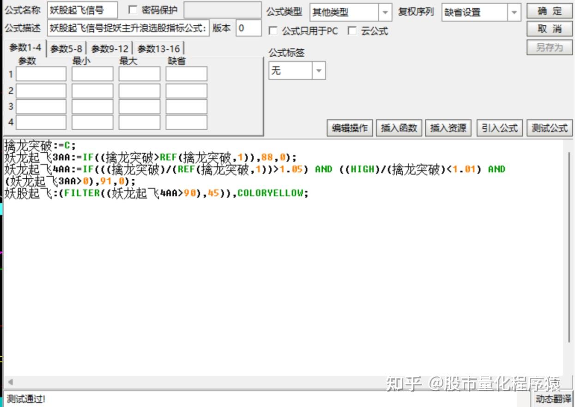This screenshot has width=575, height=407.
Task: Click row 2 最小 value field
Action: click(x=92, y=91)
